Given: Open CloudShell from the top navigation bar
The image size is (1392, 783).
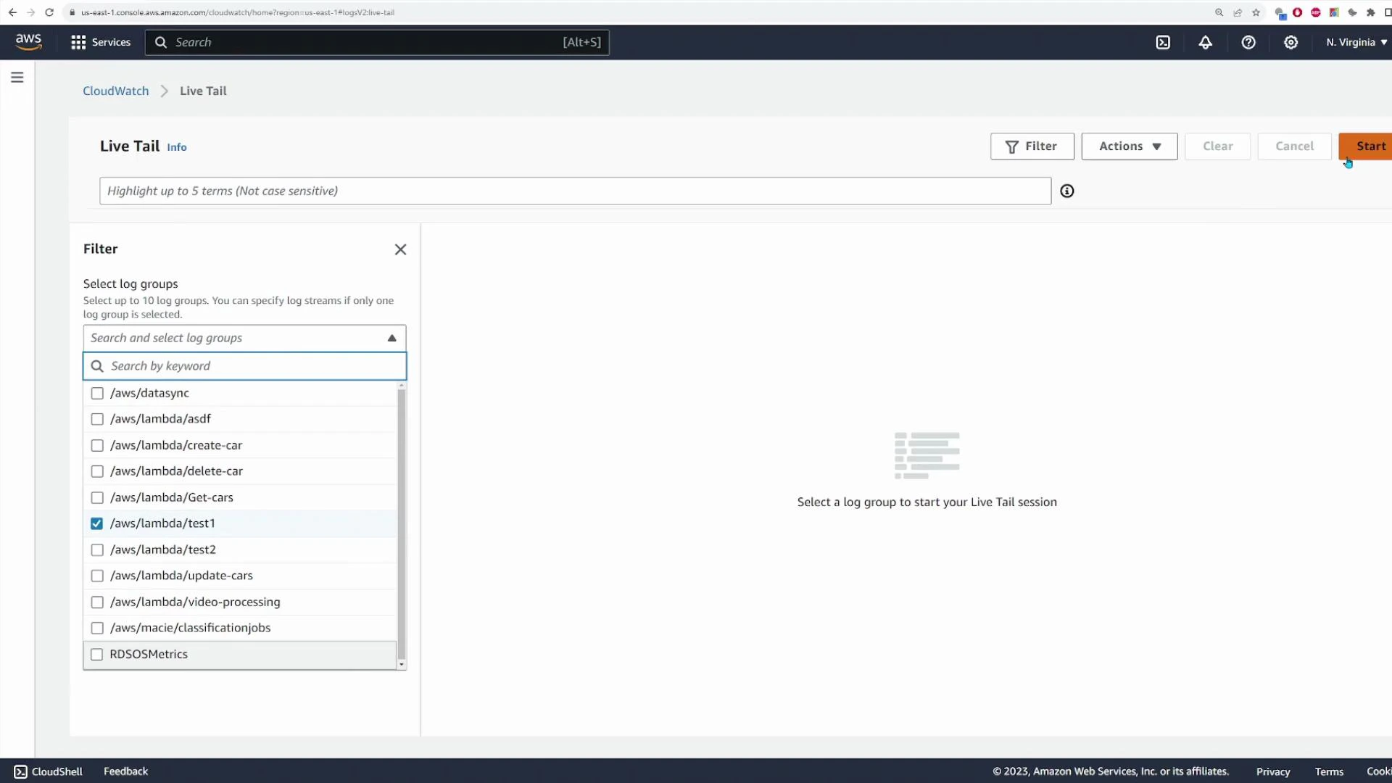Looking at the screenshot, I should (1163, 42).
